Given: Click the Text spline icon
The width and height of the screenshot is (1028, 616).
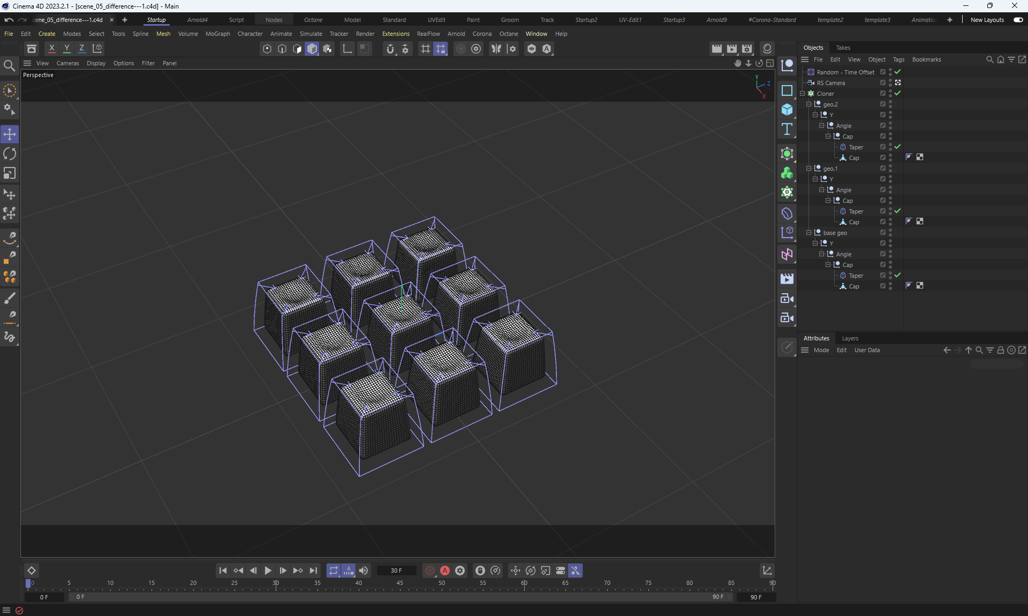Looking at the screenshot, I should (x=787, y=129).
